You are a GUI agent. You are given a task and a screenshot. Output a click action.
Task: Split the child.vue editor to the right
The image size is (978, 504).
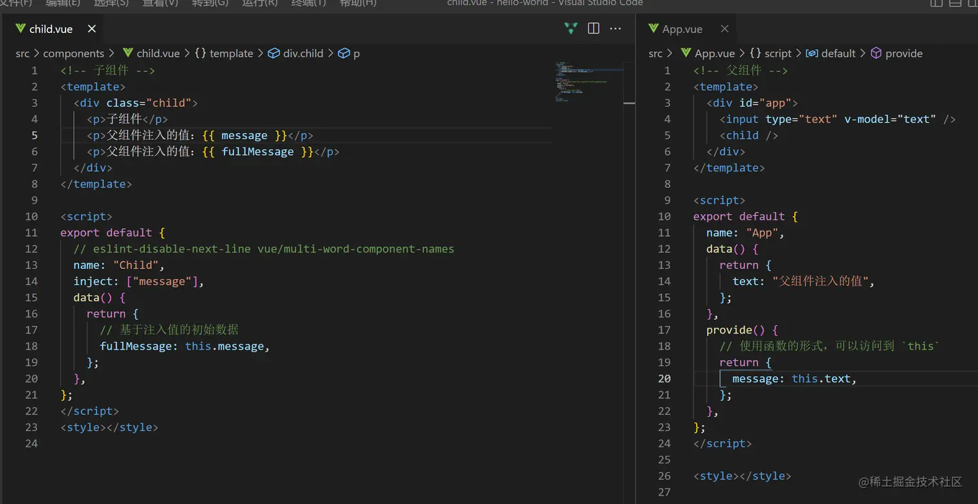coord(593,28)
